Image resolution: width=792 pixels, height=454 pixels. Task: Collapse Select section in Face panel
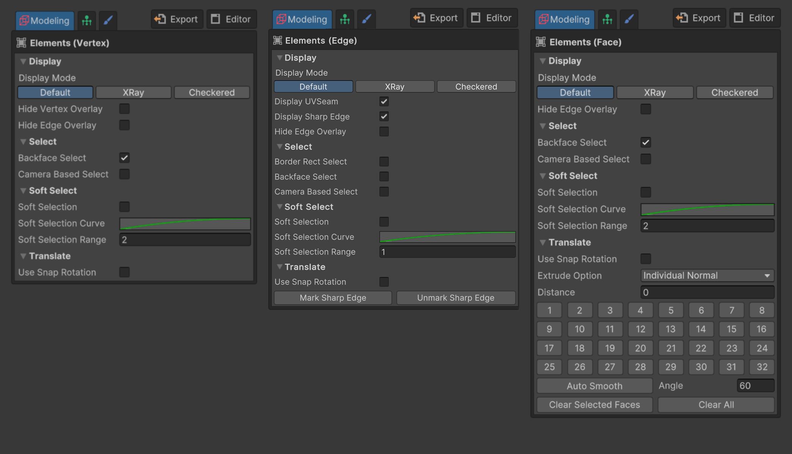coord(543,126)
